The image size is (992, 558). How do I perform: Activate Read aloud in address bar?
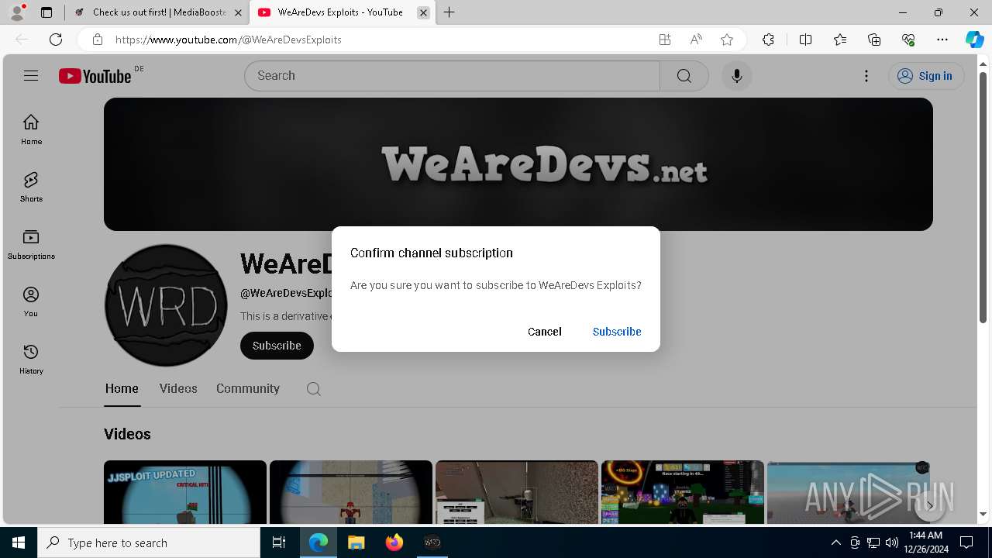point(696,40)
